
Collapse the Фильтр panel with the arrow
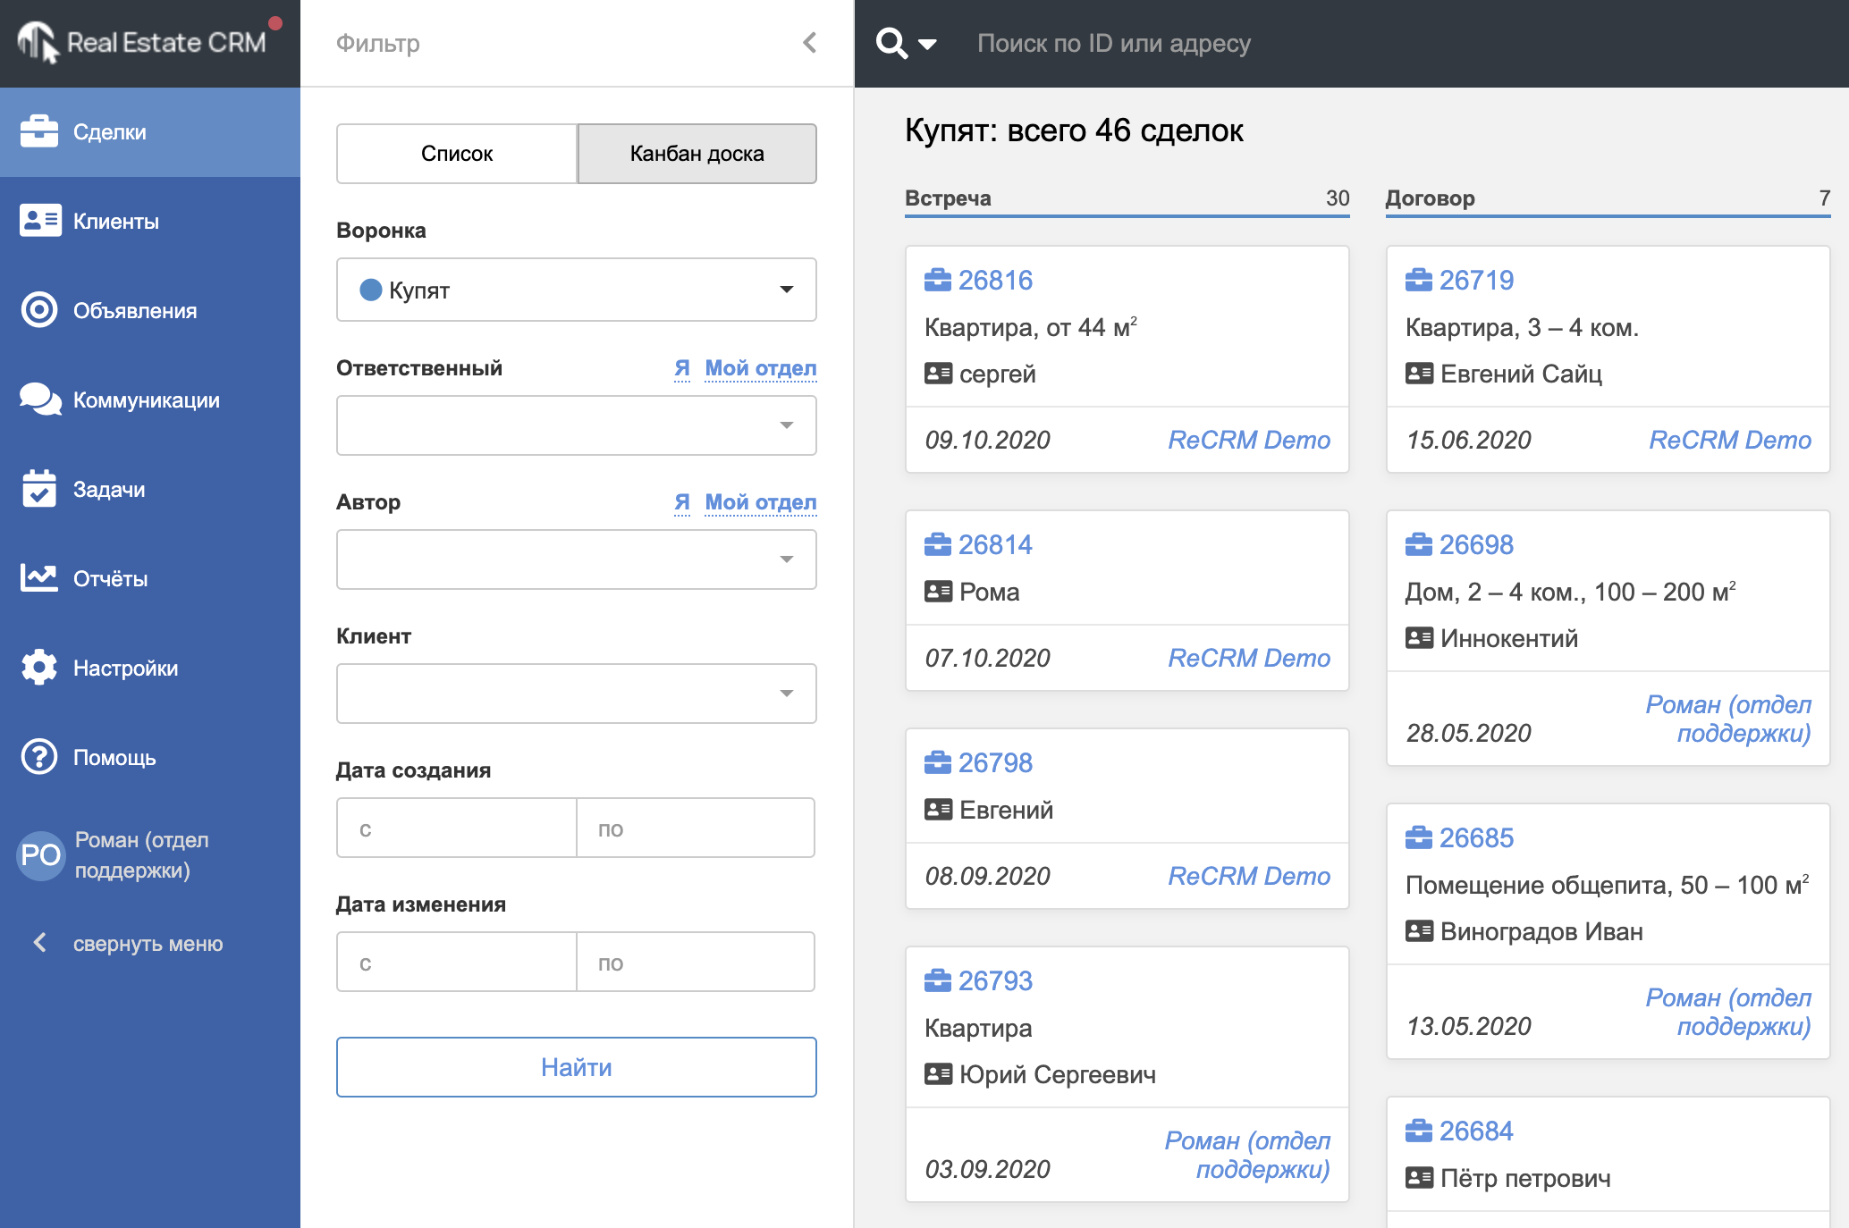[x=809, y=42]
